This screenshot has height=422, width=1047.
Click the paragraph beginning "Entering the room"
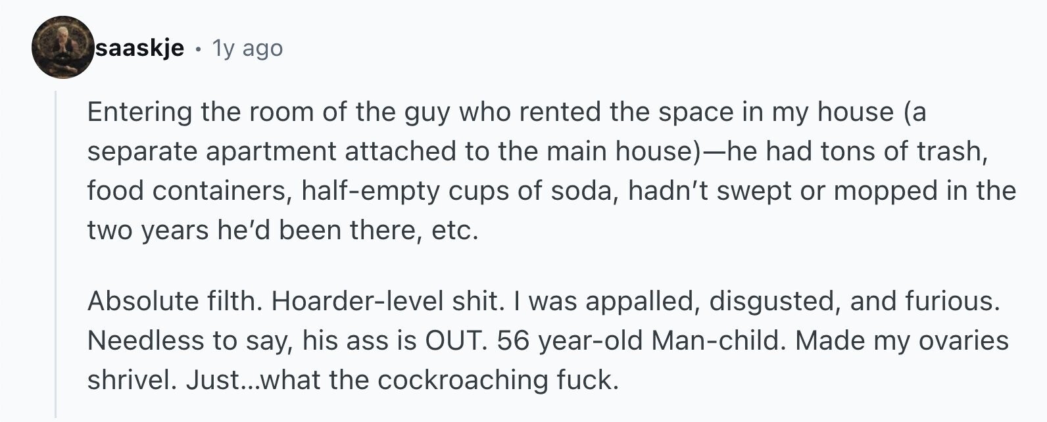[x=552, y=171]
